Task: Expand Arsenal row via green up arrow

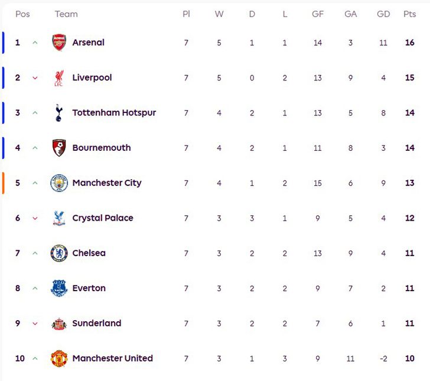Action: 35,43
